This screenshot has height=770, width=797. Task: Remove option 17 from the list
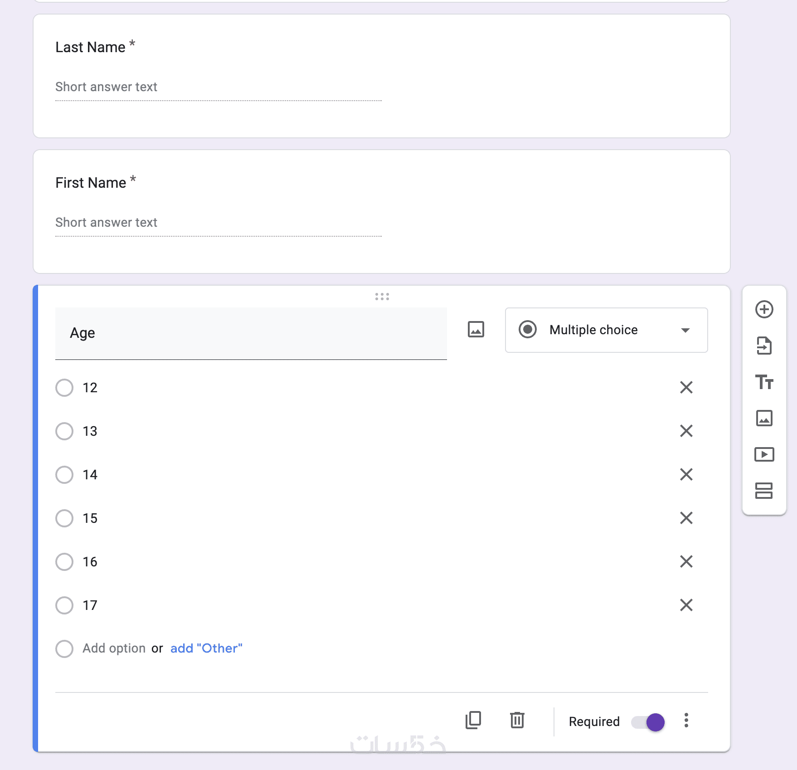click(x=686, y=605)
